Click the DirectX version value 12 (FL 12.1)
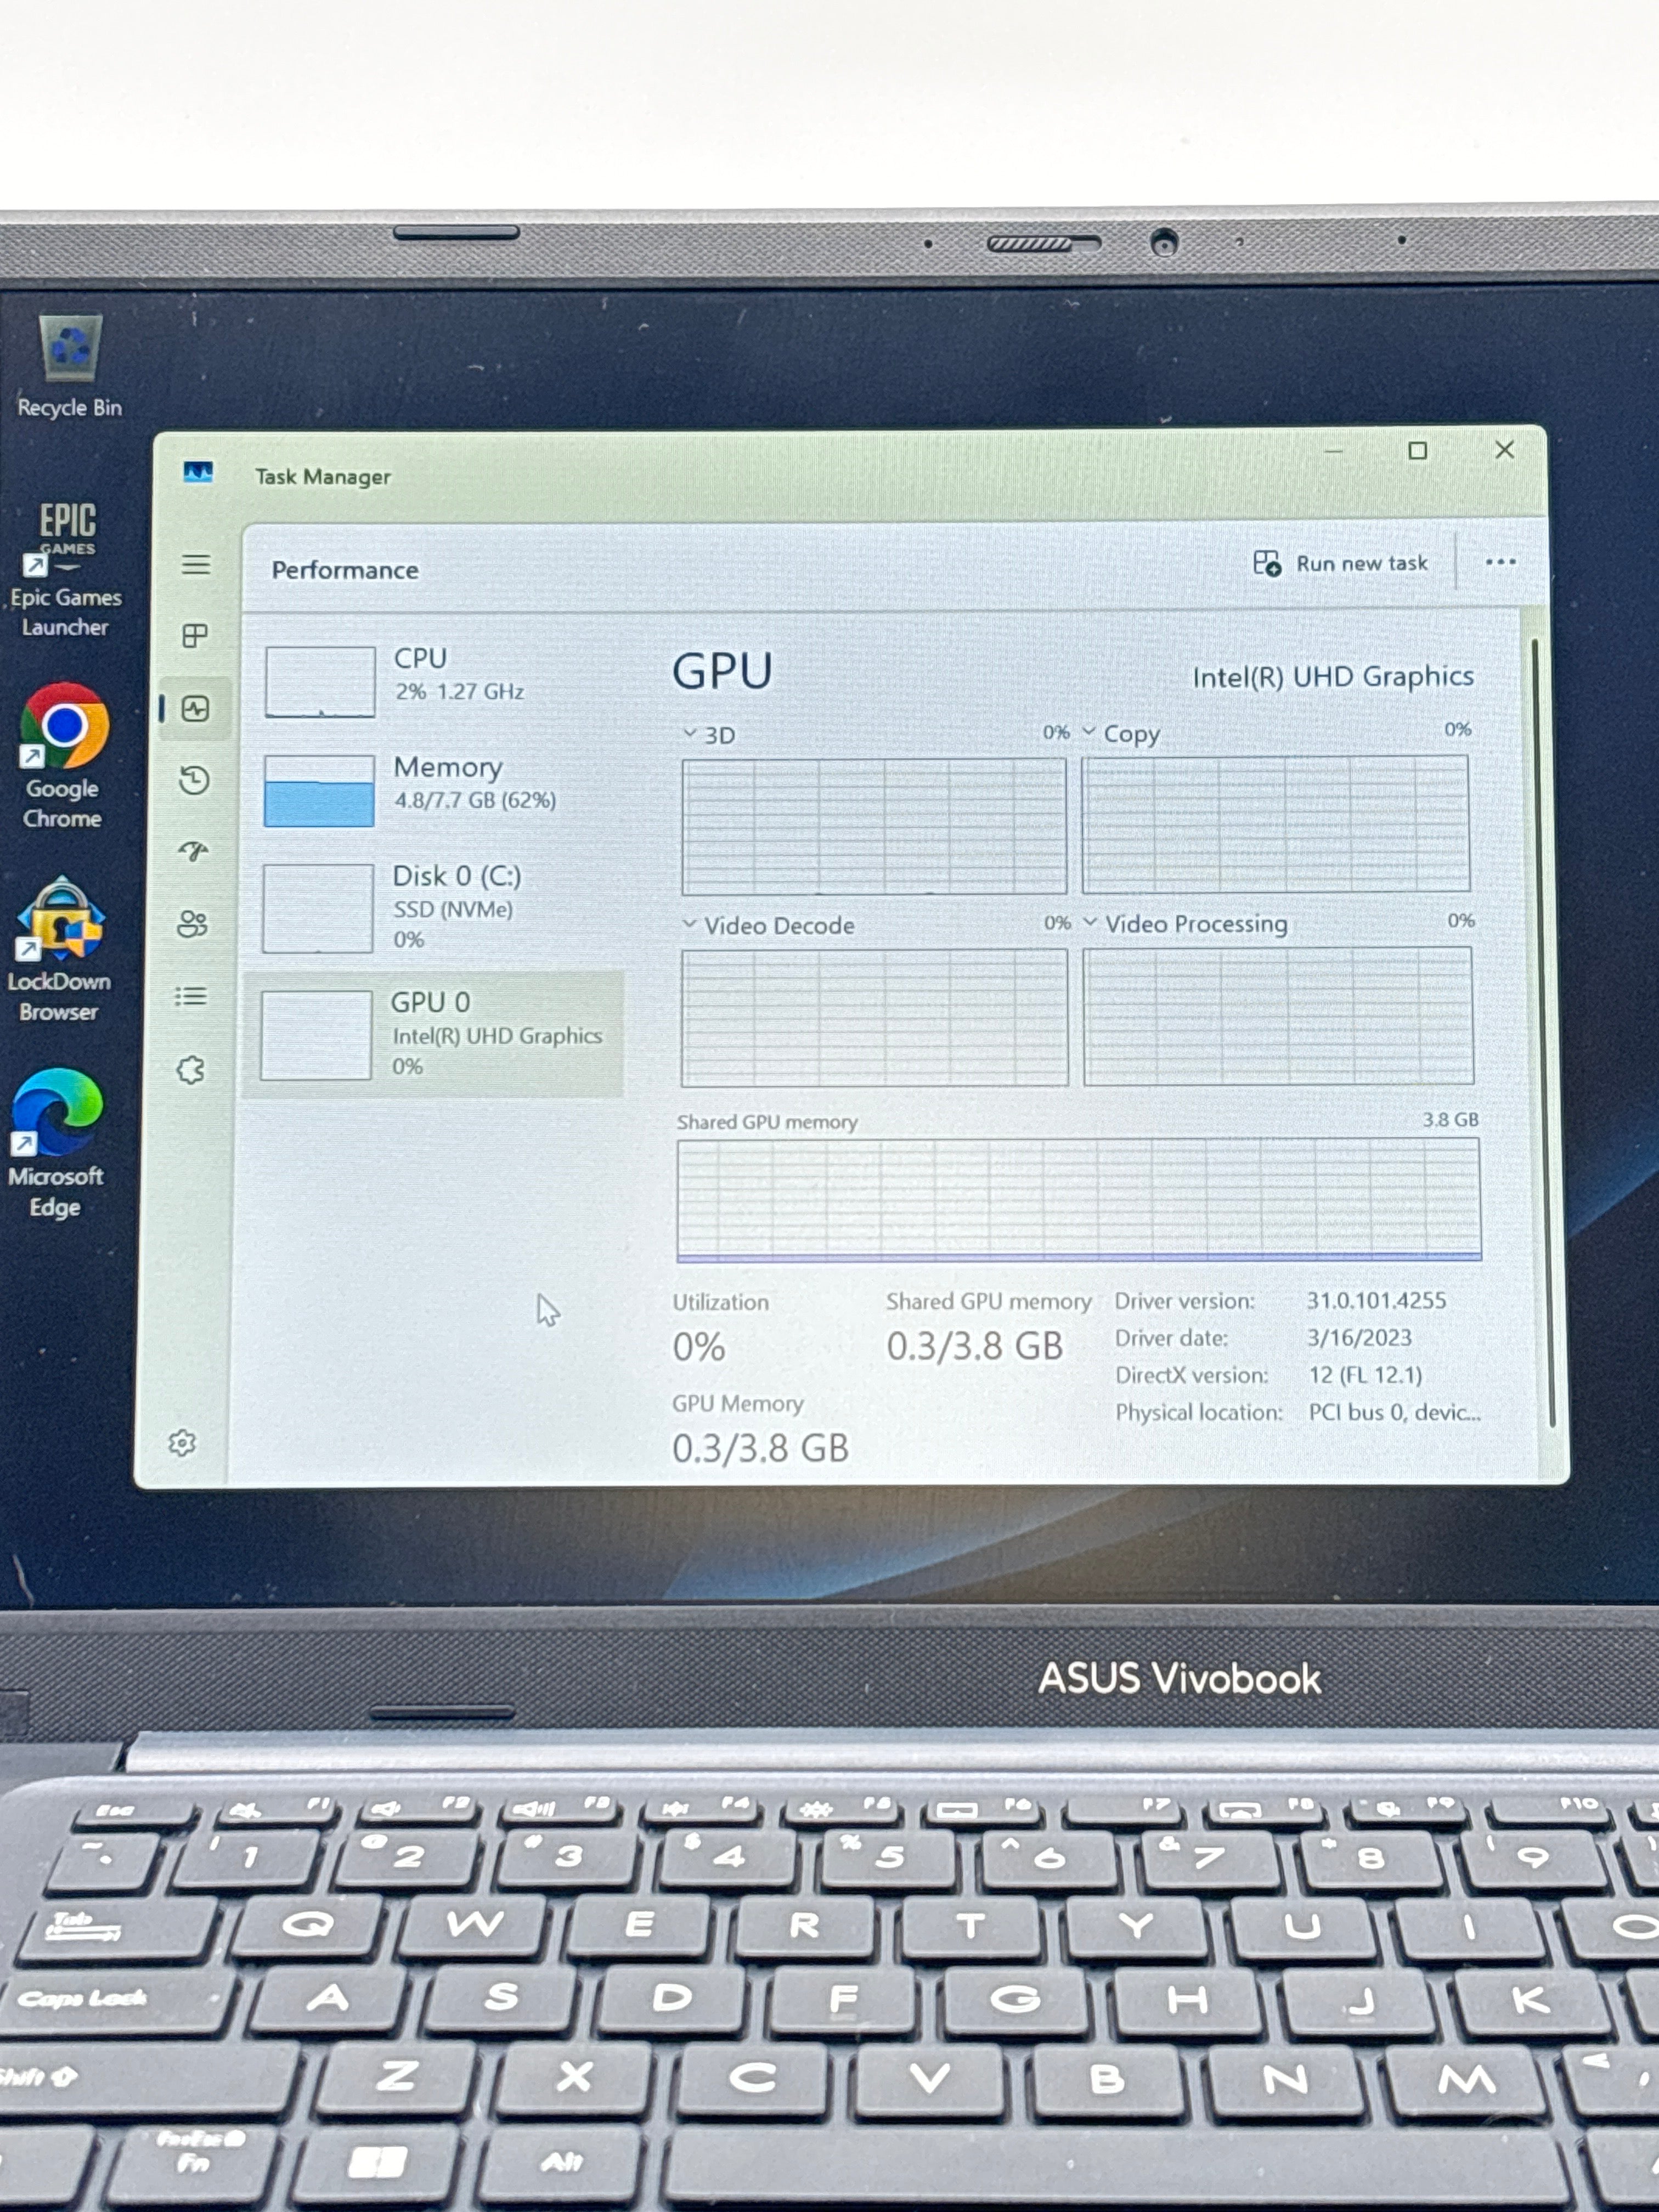Viewport: 1659px width, 2212px height. [1365, 1375]
